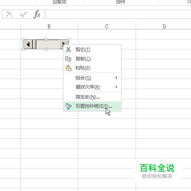Select column B header

click(49, 26)
